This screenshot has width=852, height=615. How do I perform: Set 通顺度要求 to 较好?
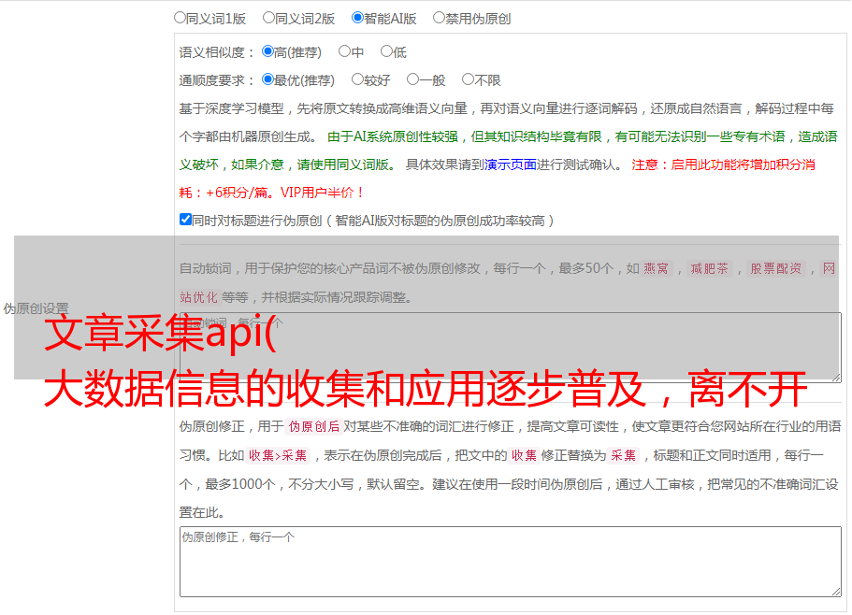point(357,79)
